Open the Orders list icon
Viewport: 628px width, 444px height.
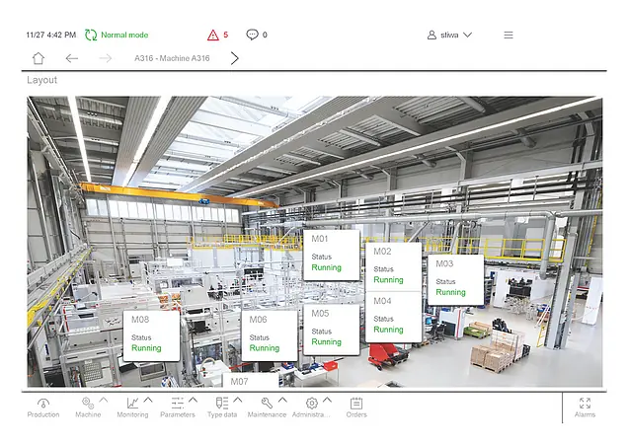click(x=356, y=403)
